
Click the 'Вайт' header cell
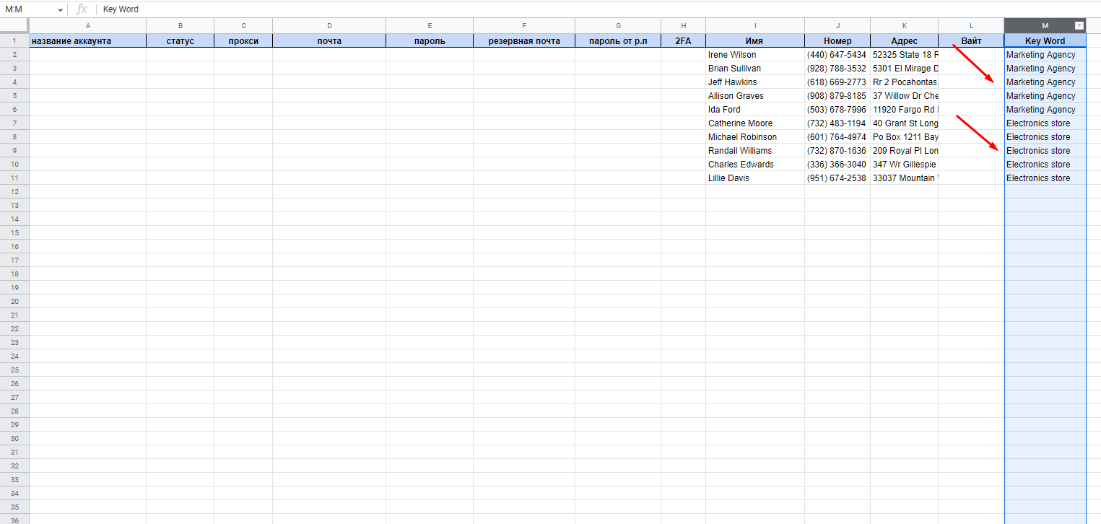click(x=971, y=41)
